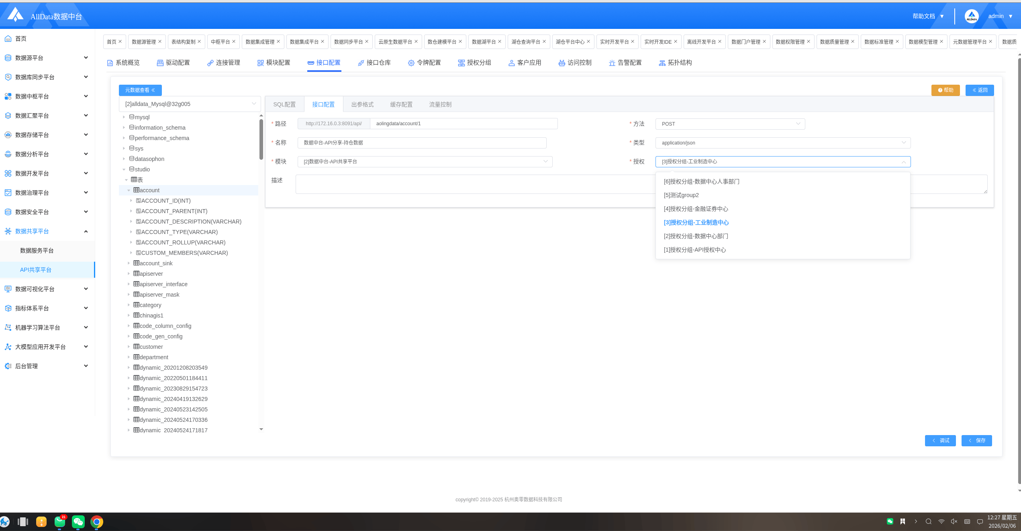Viewport: 1021px width, 531px height.
Task: Click the 名称 input field
Action: click(422, 143)
